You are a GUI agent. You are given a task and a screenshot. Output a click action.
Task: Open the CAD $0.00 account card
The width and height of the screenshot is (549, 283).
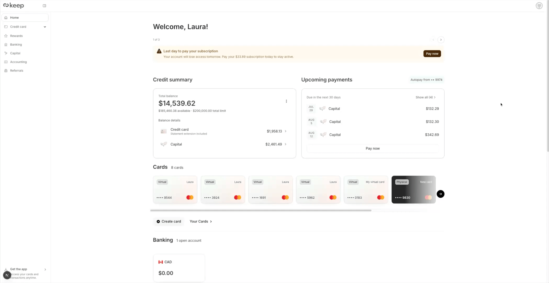pos(179,268)
